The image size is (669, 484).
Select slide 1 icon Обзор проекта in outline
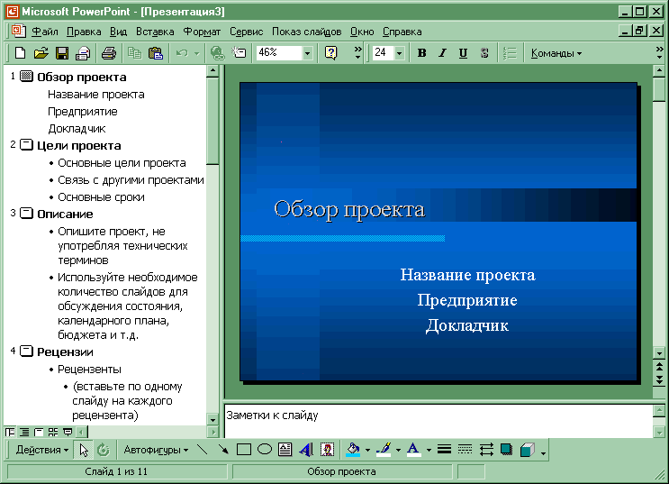click(26, 76)
